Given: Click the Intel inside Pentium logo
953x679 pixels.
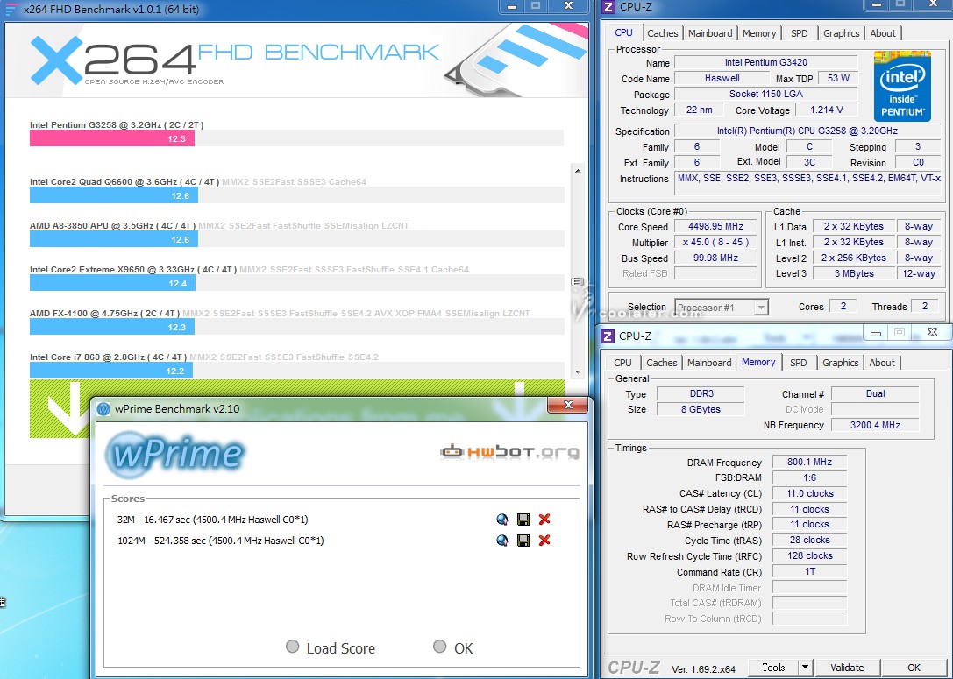Looking at the screenshot, I should point(902,86).
